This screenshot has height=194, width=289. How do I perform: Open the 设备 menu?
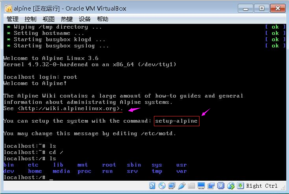[x=85, y=19]
